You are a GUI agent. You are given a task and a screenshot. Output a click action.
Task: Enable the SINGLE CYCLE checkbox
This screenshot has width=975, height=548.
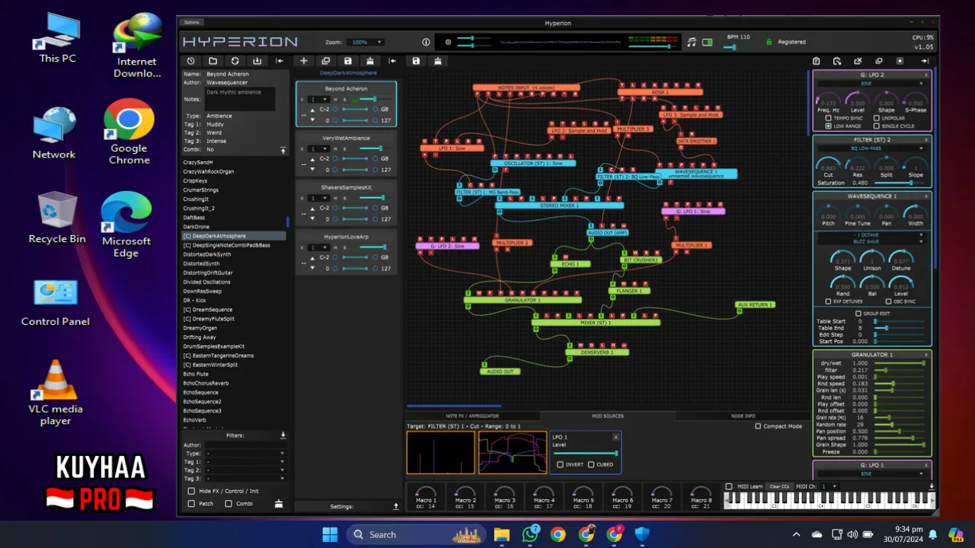coord(877,126)
